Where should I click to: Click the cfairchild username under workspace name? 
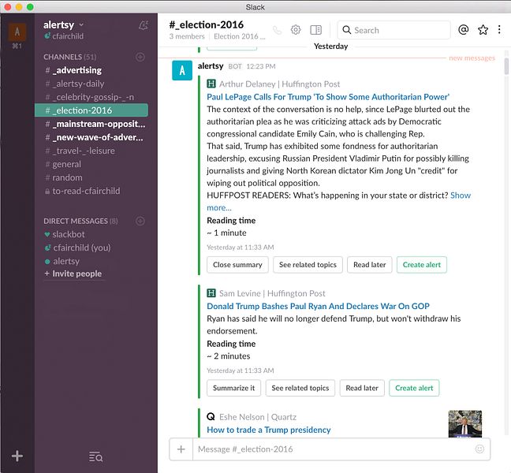68,36
